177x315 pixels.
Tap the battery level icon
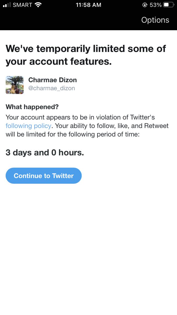point(168,5)
